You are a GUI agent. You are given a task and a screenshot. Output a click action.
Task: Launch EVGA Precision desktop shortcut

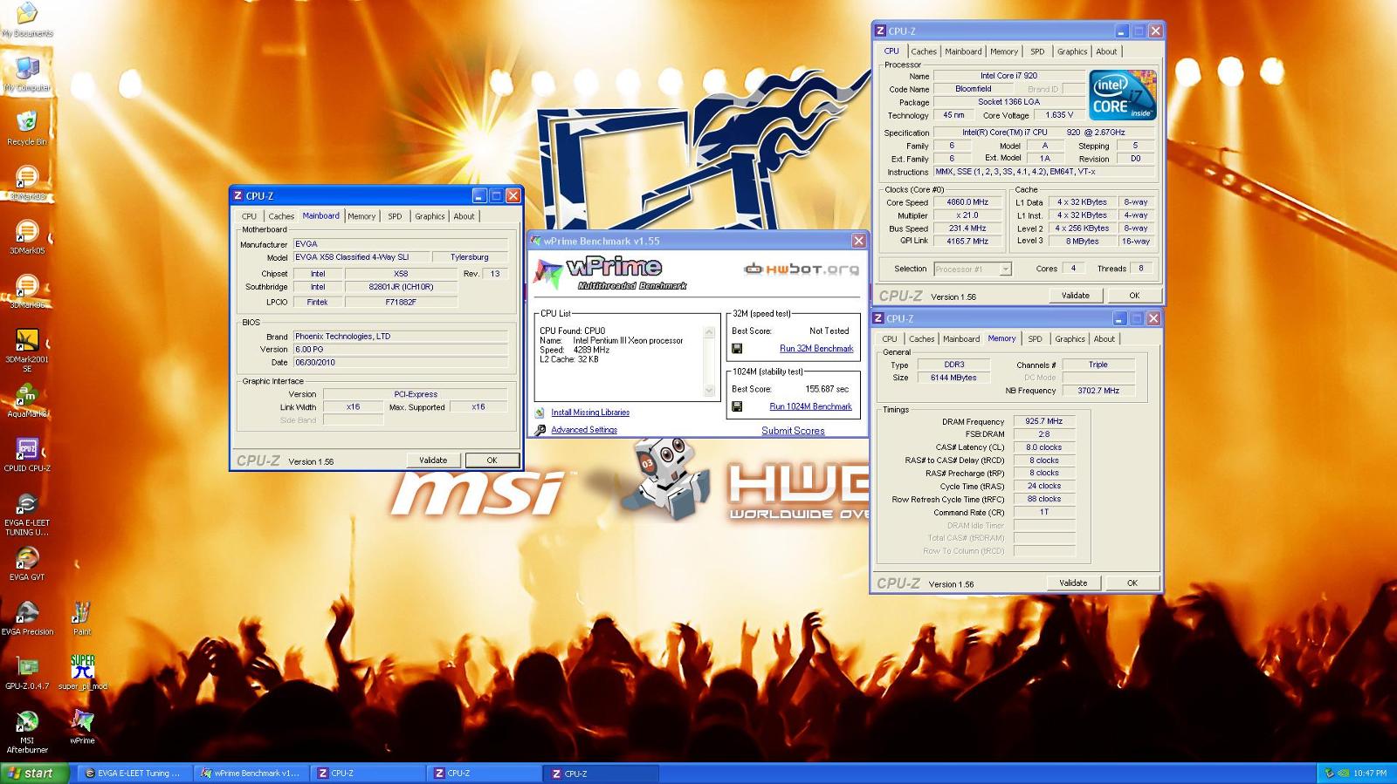pos(27,617)
